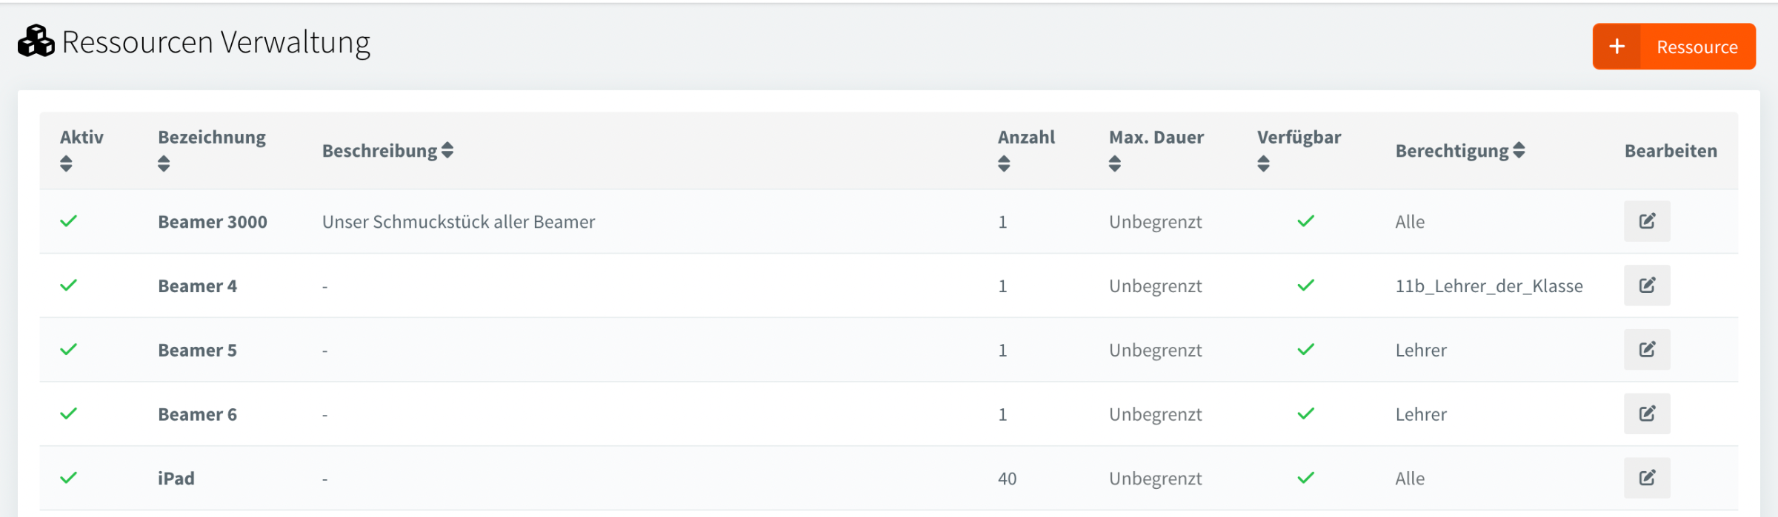Image resolution: width=1778 pixels, height=517 pixels.
Task: Sort the list by Berechtigung
Action: point(1519,151)
